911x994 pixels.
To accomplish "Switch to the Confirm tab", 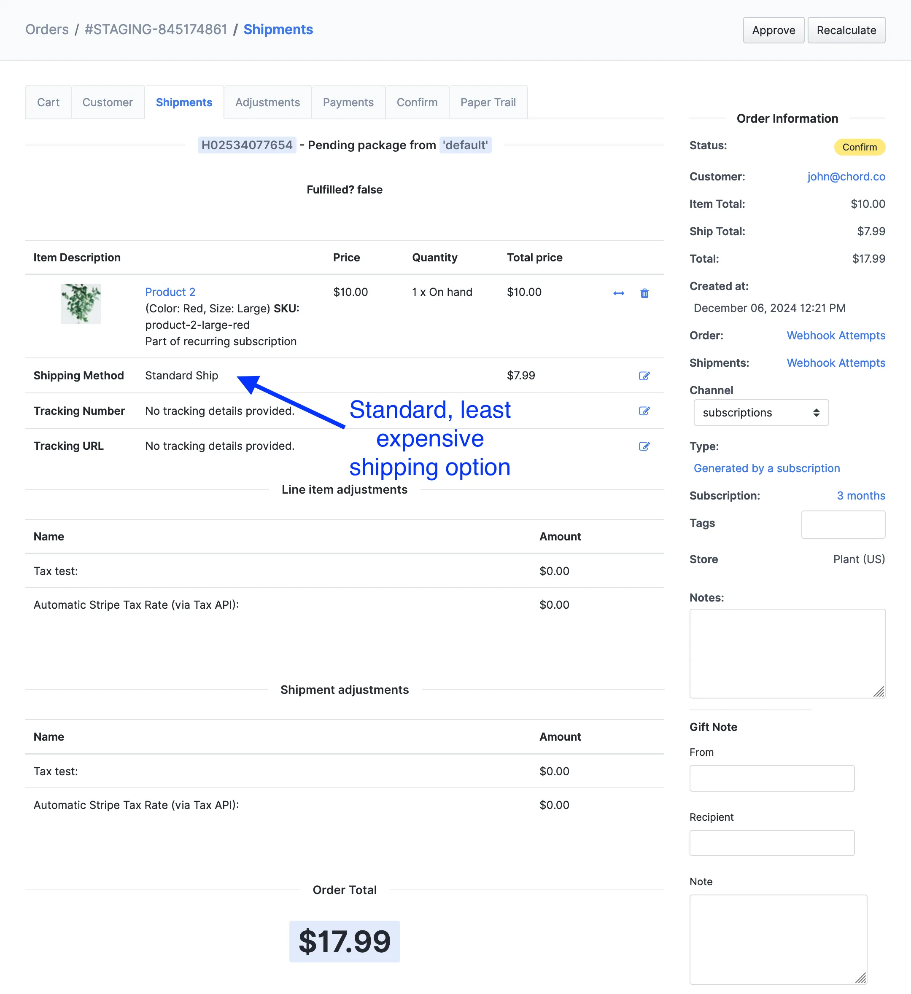I will (417, 102).
